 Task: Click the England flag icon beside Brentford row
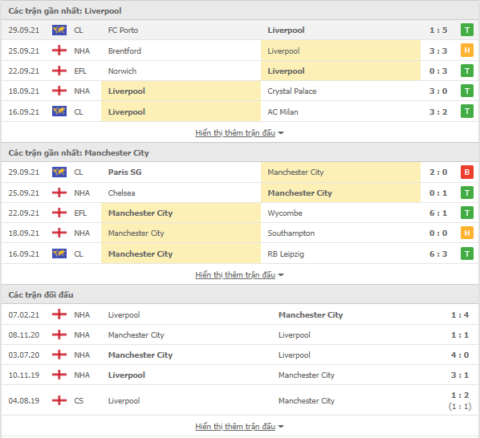(59, 51)
